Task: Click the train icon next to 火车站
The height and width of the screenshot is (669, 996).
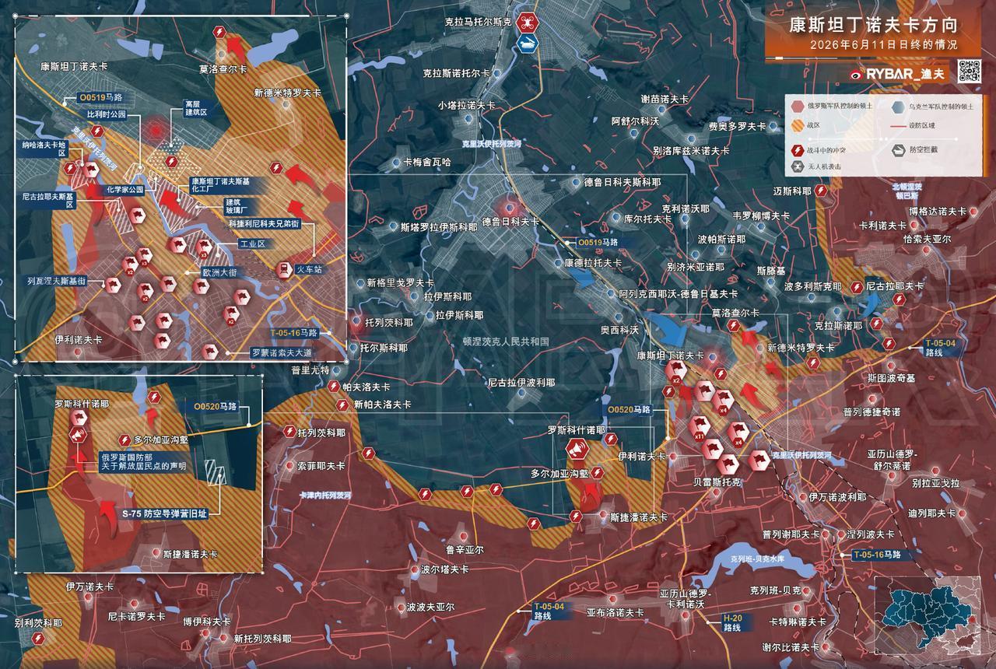Action: tap(285, 270)
